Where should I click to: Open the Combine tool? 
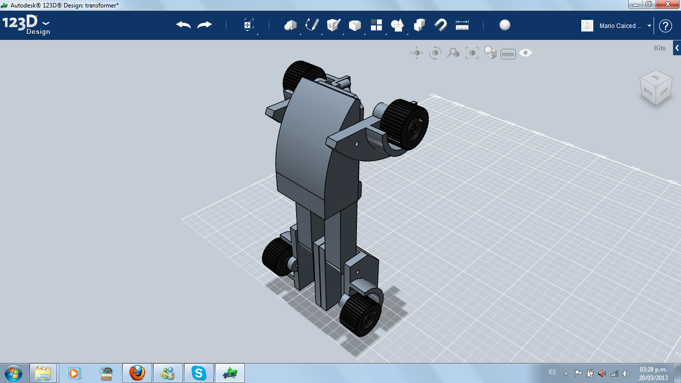coord(419,25)
